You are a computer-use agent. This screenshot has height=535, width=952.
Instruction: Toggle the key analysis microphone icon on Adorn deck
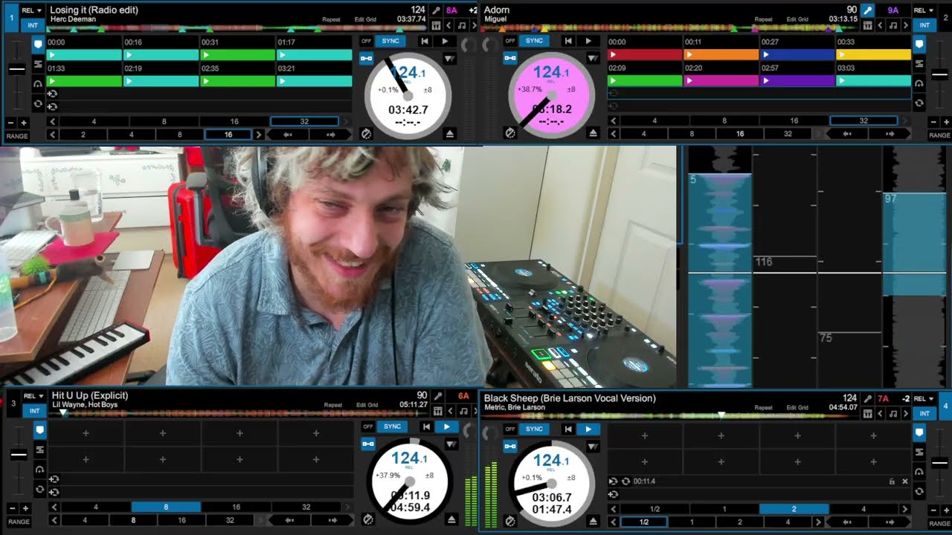coord(867,10)
